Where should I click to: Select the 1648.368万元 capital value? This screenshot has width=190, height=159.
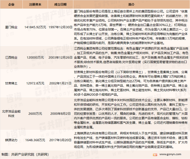tap(35, 140)
